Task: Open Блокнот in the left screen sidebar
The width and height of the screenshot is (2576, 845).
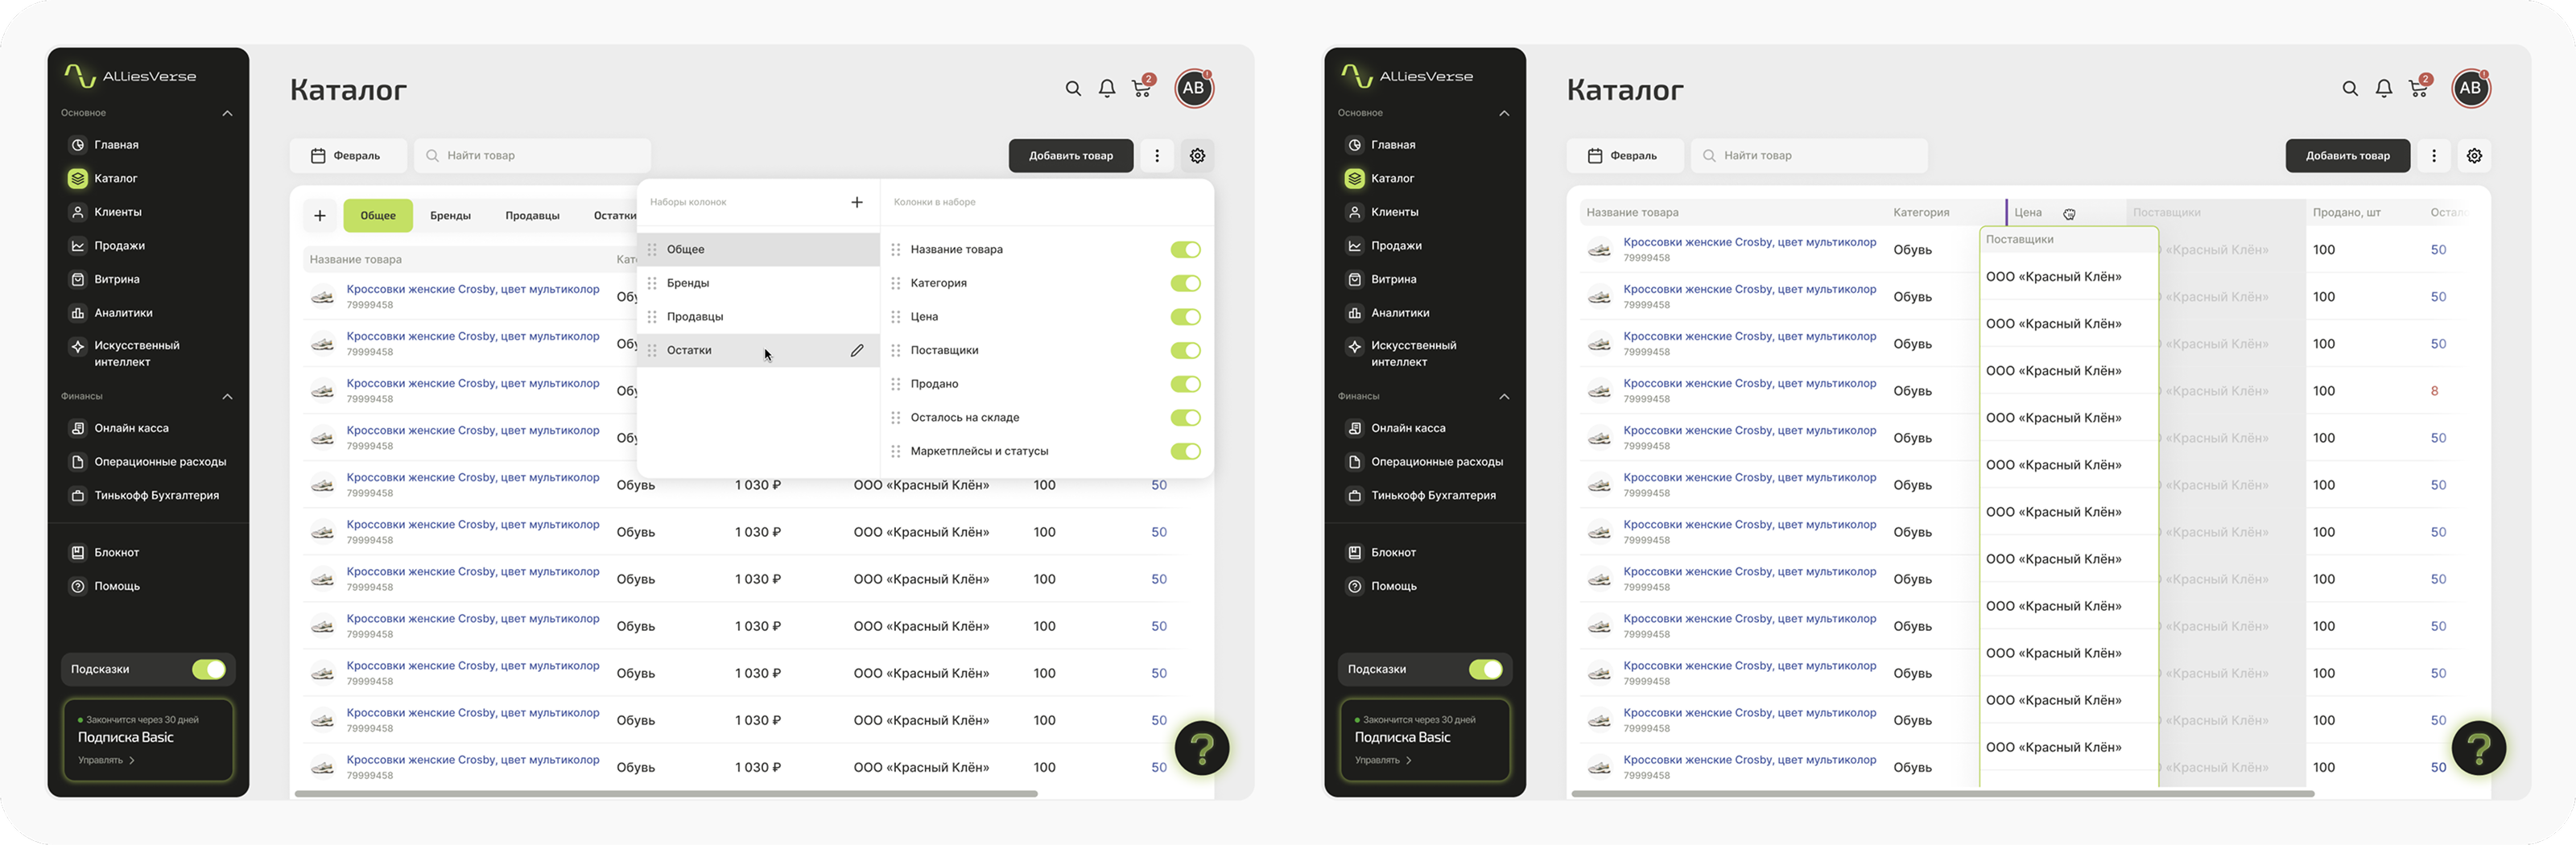Action: 105,552
